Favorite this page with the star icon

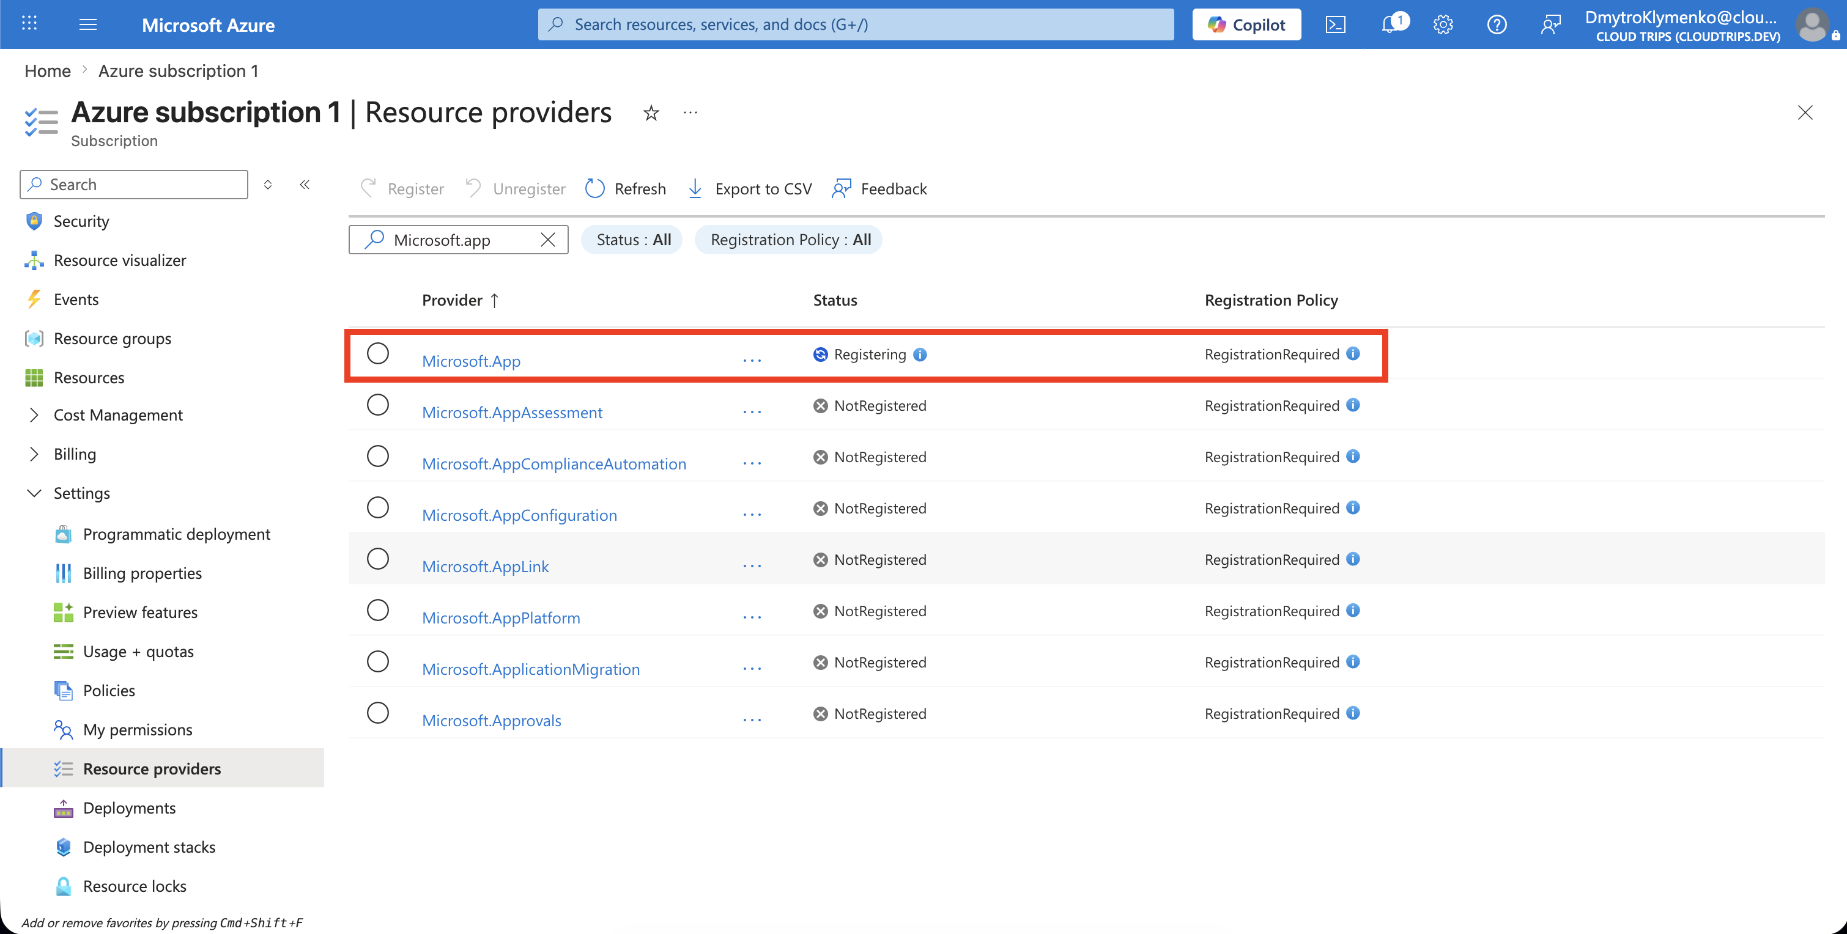(651, 112)
